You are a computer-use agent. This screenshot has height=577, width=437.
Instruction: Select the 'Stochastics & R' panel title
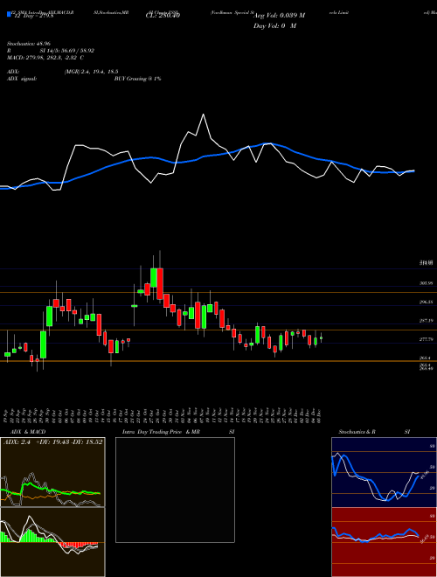357,432
